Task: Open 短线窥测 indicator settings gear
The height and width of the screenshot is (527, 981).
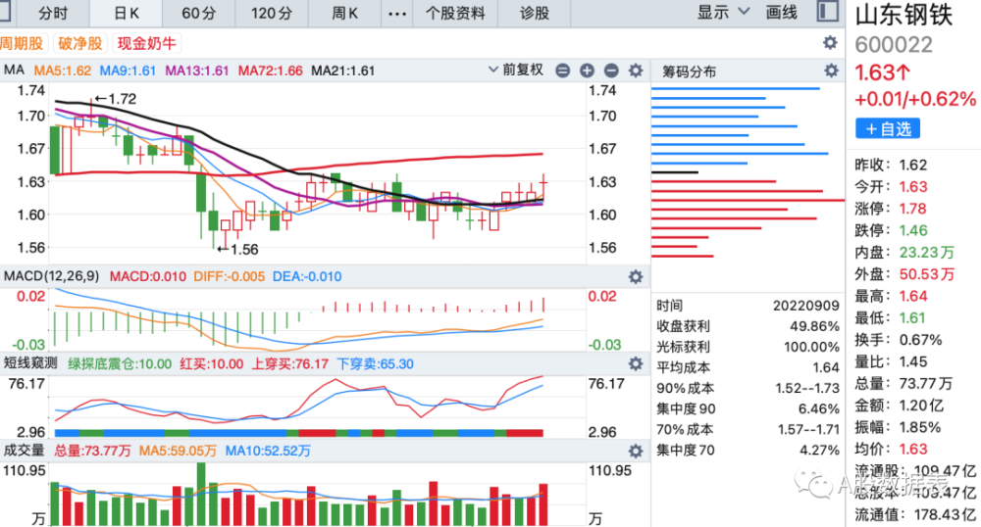Action: point(636,363)
